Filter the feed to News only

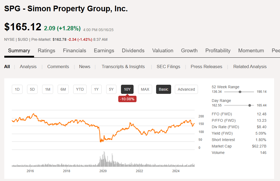[x=84, y=67]
